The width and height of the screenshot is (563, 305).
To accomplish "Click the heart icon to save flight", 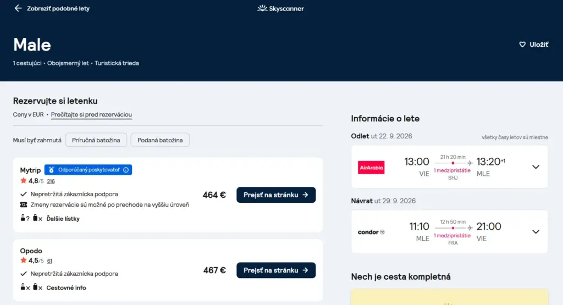I will point(522,45).
